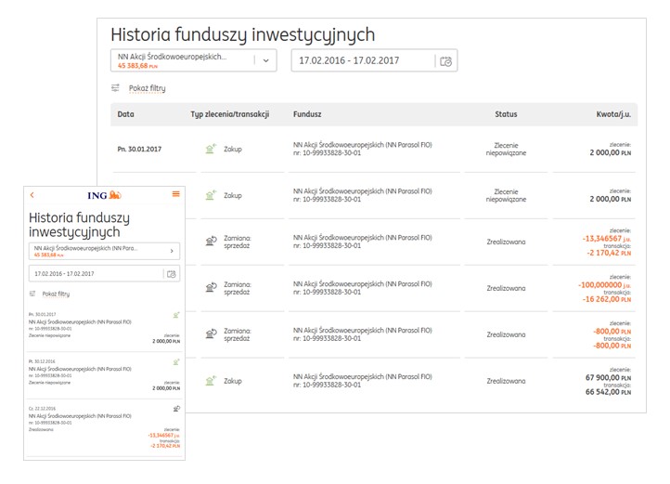Click the Zamiana sprzedaż icon for -13,346567 transaction

pos(211,242)
